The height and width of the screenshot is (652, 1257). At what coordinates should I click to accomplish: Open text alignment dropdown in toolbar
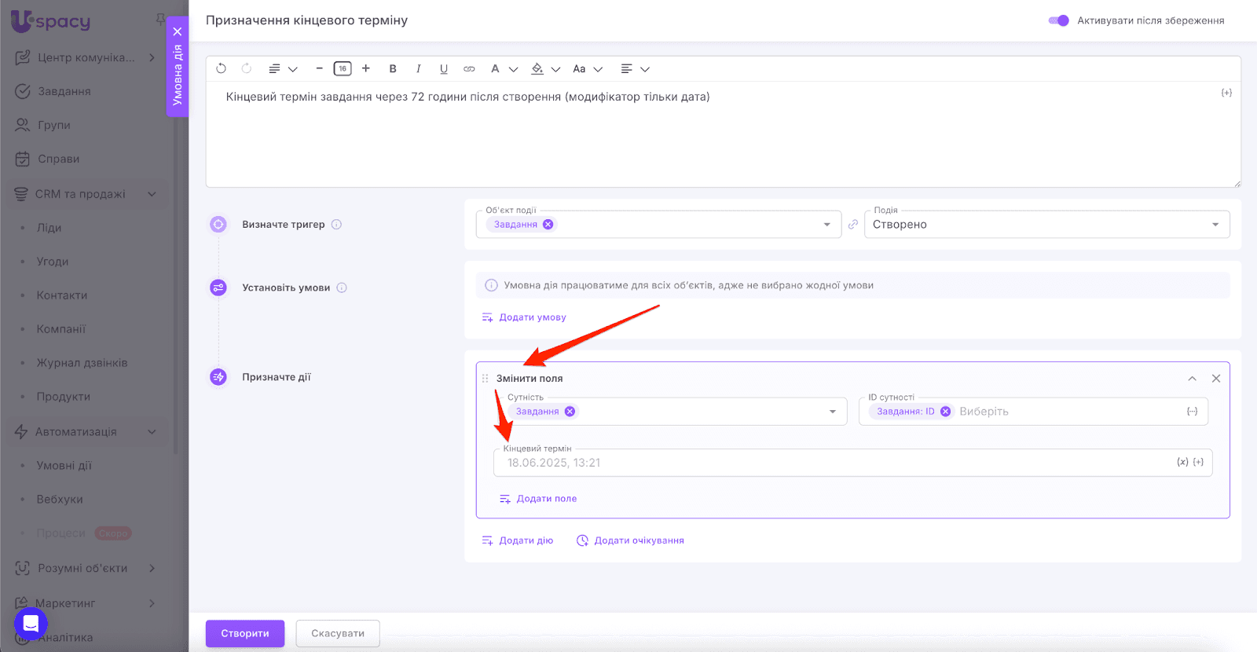(635, 69)
